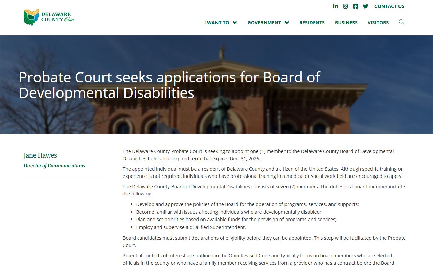Open the Instagram social icon
The image size is (433, 271).
(345, 6)
